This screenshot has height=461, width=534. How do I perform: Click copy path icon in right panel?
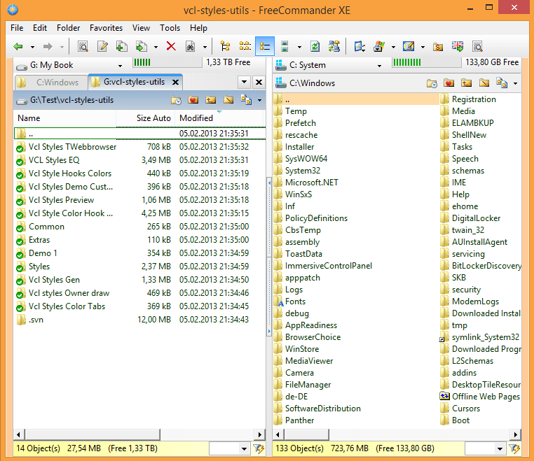coord(502,83)
